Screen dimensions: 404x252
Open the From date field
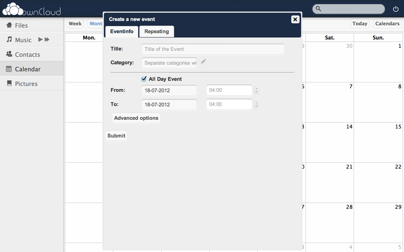point(169,91)
